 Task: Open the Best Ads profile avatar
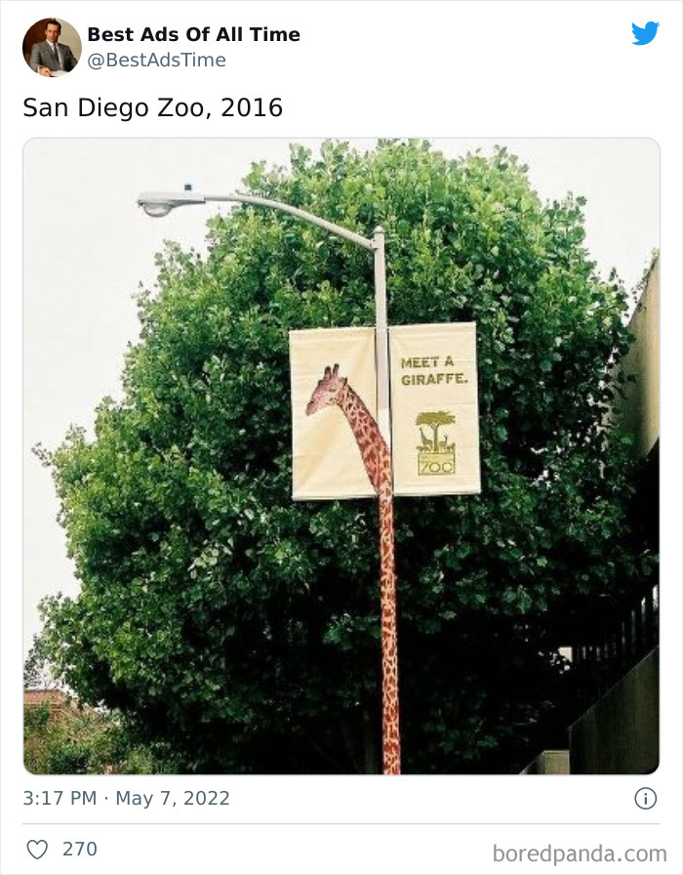[x=52, y=47]
